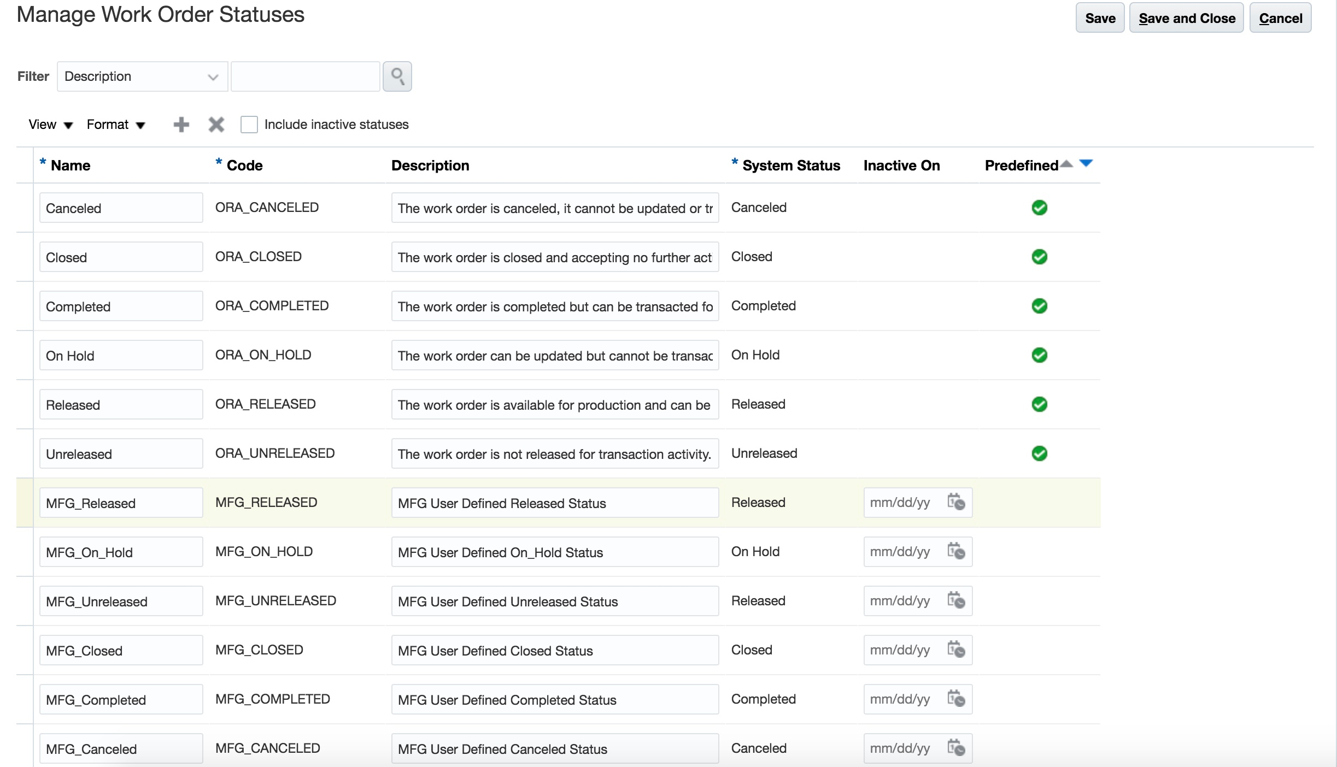This screenshot has width=1337, height=767.
Task: Open the calendar icon in the MFG_Completed row
Action: 956,699
